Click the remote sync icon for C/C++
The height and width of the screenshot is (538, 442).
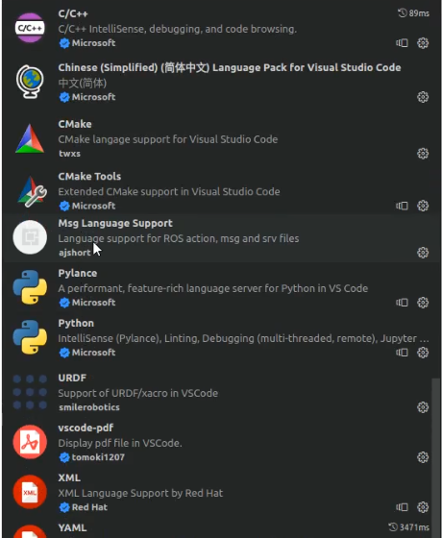click(402, 43)
